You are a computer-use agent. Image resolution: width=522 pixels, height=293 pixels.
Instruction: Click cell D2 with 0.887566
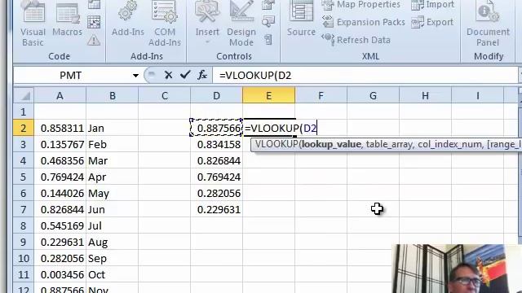[x=217, y=129]
